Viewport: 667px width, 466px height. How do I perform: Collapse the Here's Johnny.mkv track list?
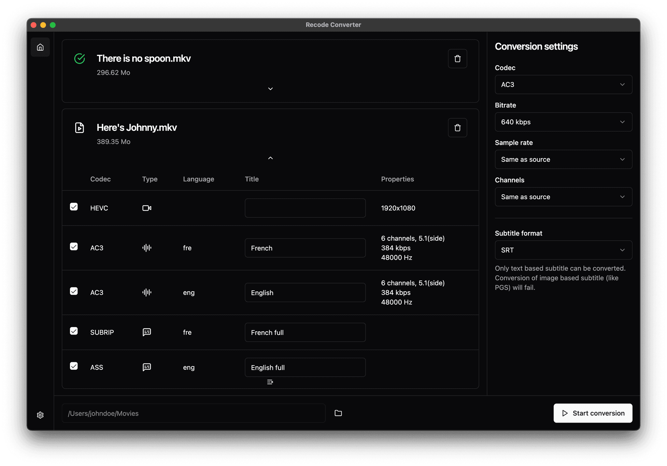tap(270, 158)
